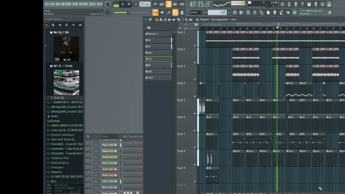Open the project picker copy icon

(x=268, y=12)
